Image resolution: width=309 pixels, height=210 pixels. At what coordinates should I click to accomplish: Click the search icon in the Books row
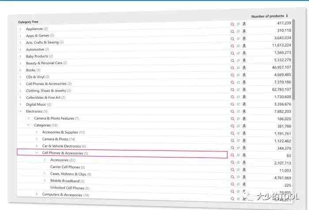coord(233,68)
